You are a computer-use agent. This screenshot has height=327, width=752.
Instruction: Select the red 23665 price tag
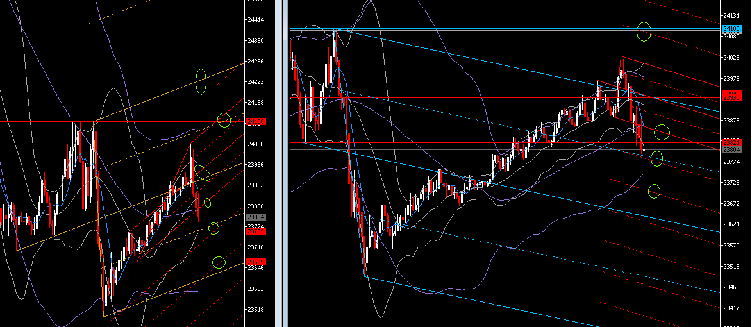point(256,262)
